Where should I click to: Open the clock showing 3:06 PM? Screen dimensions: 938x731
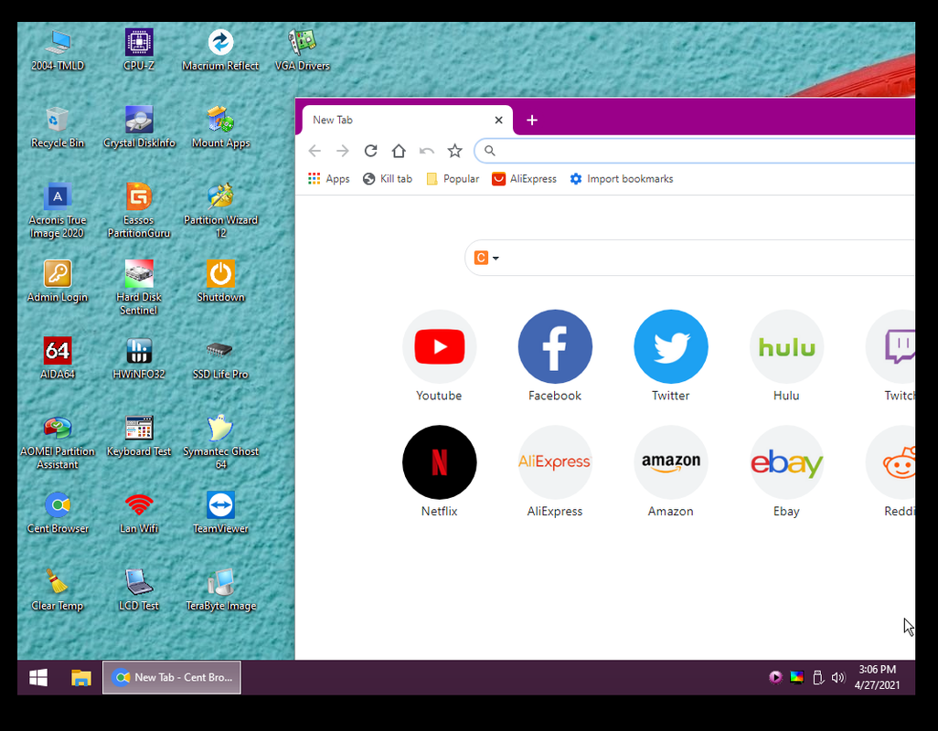pyautogui.click(x=877, y=677)
